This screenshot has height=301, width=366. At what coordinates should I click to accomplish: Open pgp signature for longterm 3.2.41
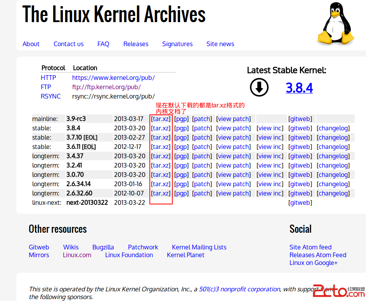(x=181, y=165)
